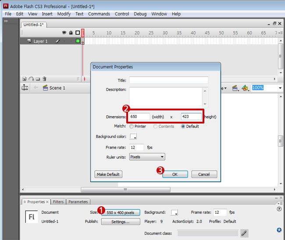Insert a new layer folder
The image size is (285, 240).
click(38, 79)
